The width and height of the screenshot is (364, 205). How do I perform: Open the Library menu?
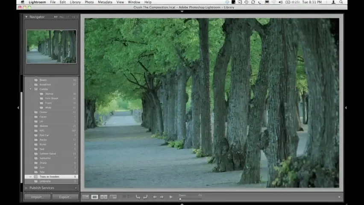pyautogui.click(x=75, y=2)
